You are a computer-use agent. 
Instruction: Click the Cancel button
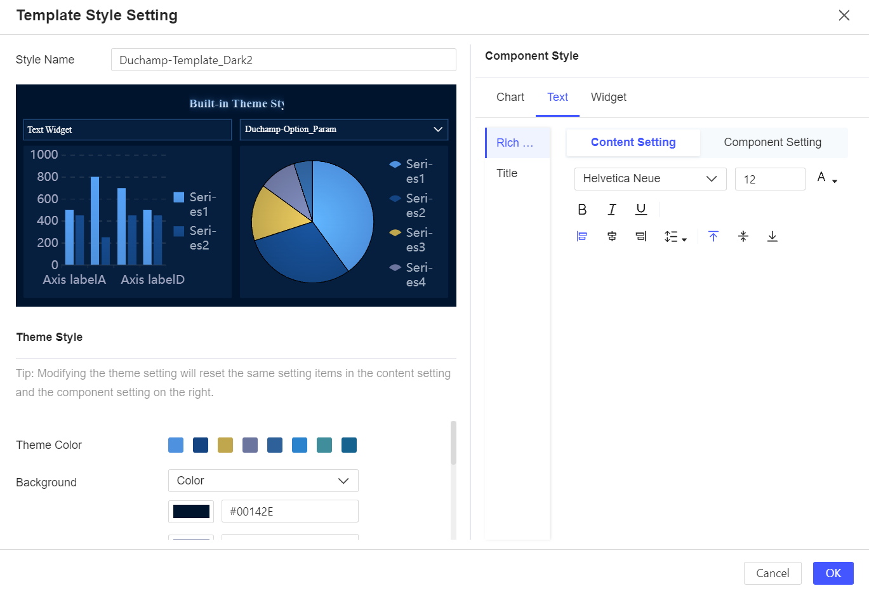(x=773, y=573)
